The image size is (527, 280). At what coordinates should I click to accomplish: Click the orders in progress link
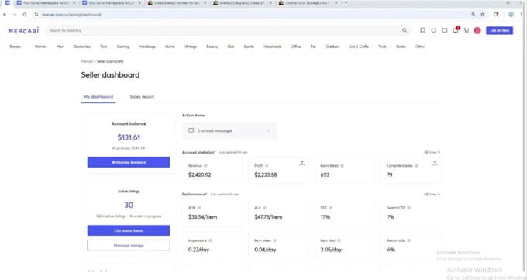146,216
